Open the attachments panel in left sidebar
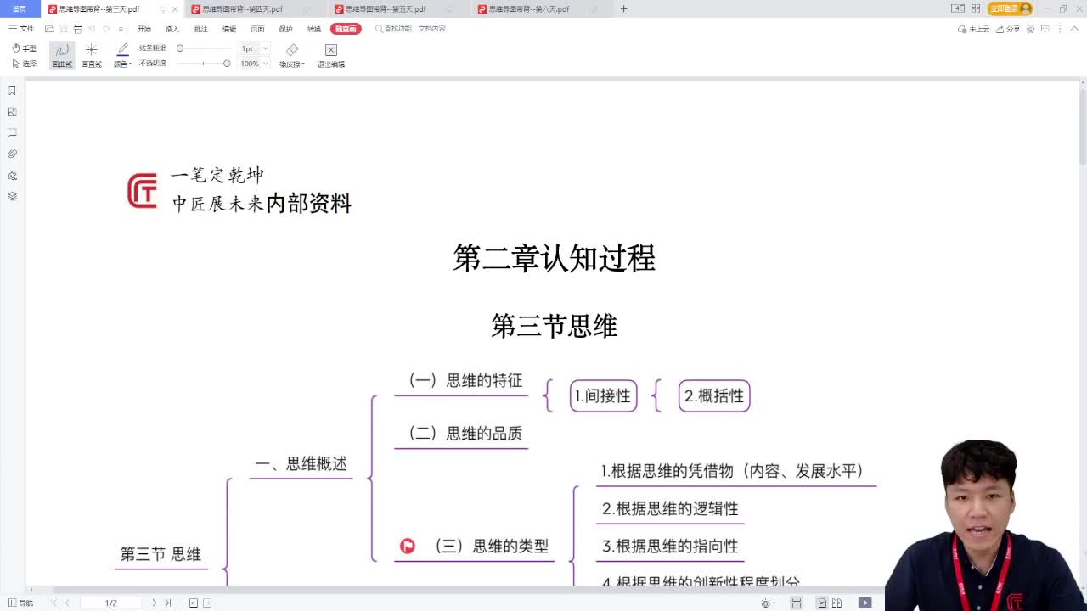This screenshot has height=611, width=1087. point(11,154)
